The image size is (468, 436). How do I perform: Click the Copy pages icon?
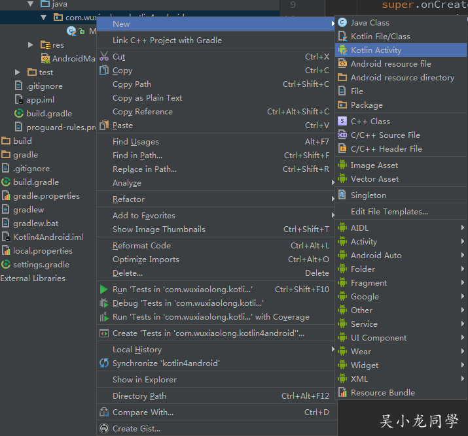click(x=104, y=71)
